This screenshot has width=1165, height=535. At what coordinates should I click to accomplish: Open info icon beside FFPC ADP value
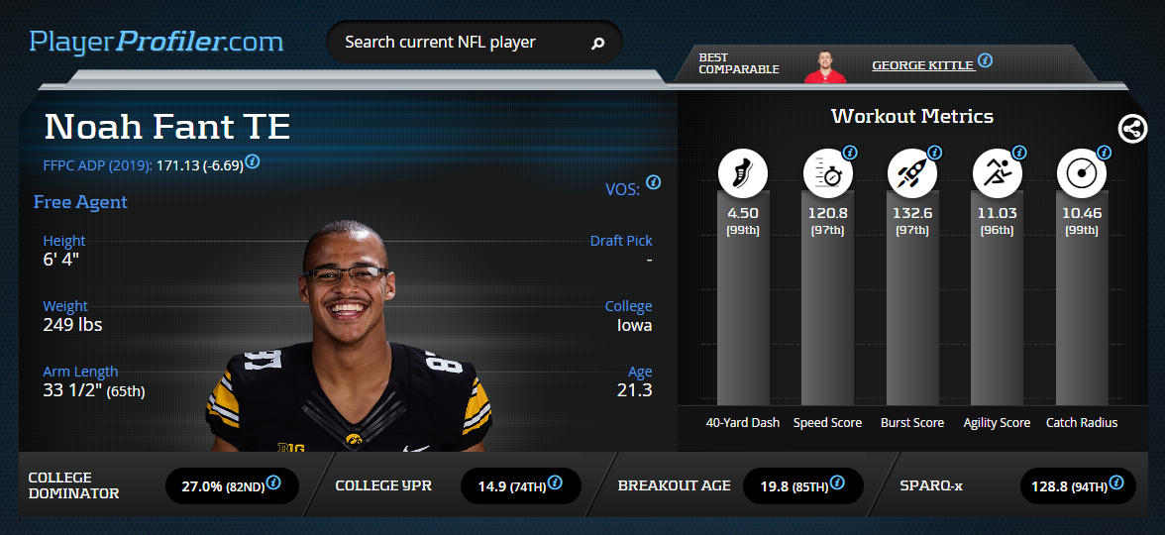coord(253,161)
